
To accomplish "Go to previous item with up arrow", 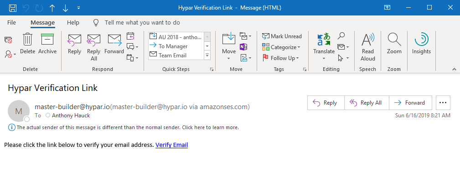I will [x=52, y=8].
